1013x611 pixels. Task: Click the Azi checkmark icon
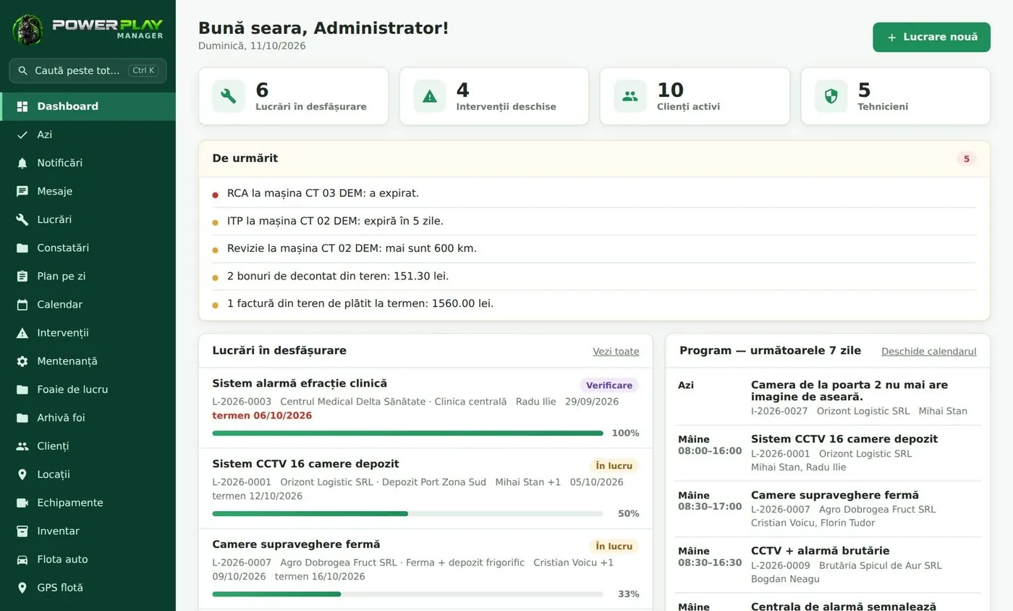click(22, 135)
